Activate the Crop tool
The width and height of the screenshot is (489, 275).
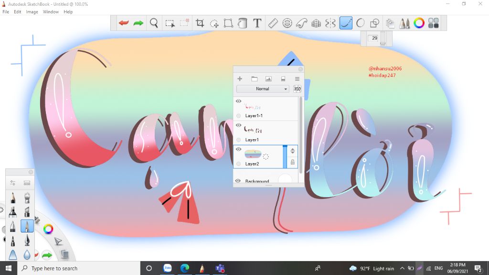click(x=200, y=23)
